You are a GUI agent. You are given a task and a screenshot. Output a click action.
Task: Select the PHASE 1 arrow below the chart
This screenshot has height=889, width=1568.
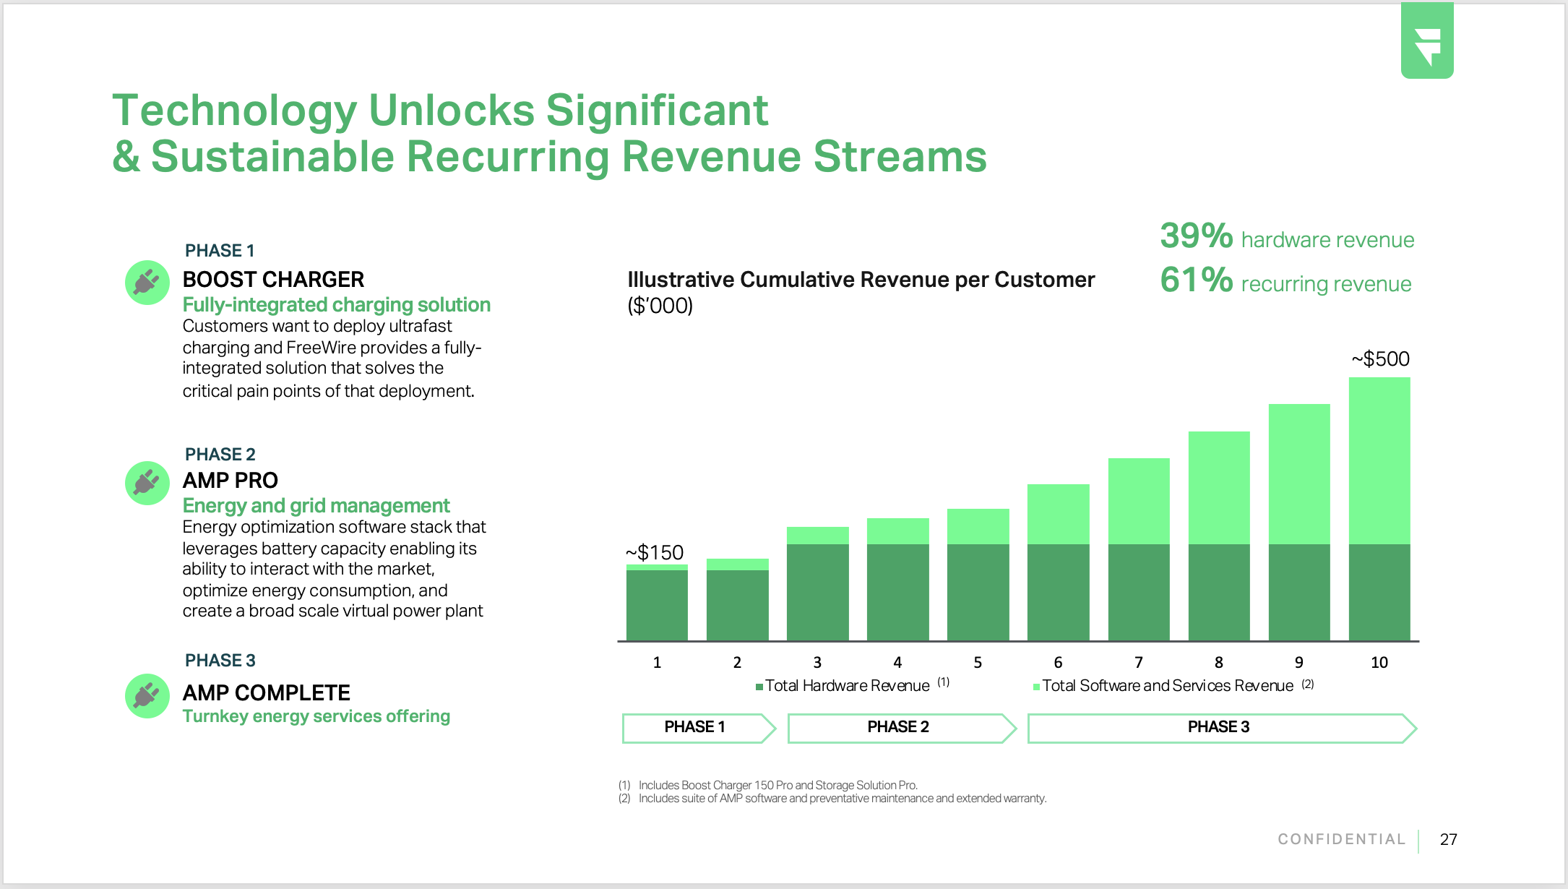click(695, 728)
